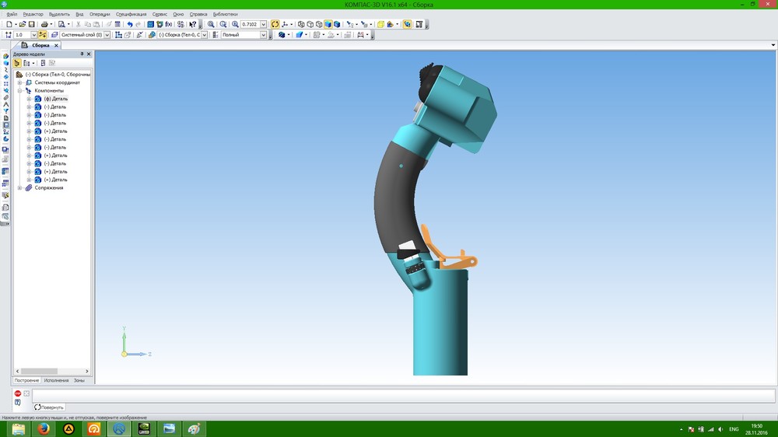Click the Save document icon
The width and height of the screenshot is (778, 437).
[33, 24]
